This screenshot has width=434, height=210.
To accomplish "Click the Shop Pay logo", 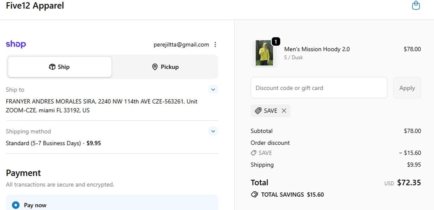I will [16, 44].
